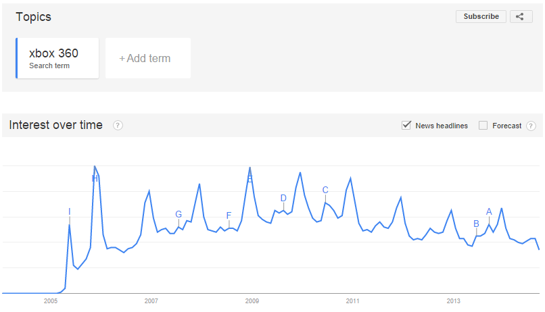Viewport: 545px width, 312px height.
Task: Click the News headlines label text
Action: 442,126
